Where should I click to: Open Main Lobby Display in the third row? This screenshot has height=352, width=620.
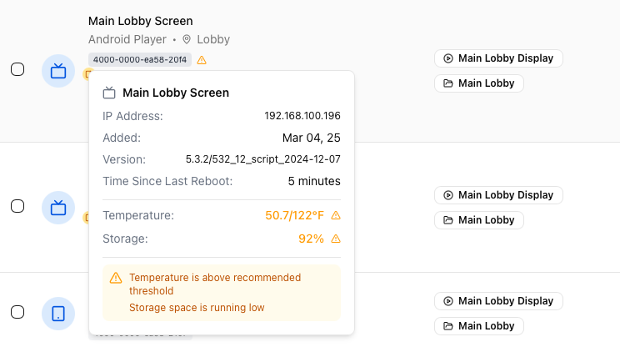tap(498, 301)
